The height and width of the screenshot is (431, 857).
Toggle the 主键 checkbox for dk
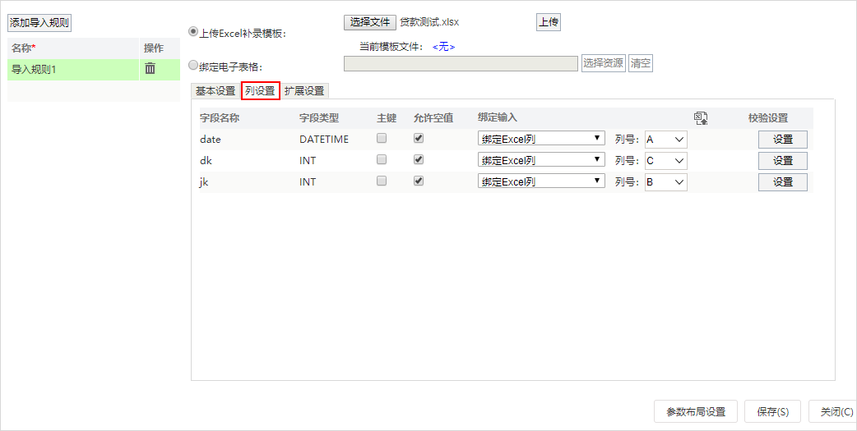point(382,159)
